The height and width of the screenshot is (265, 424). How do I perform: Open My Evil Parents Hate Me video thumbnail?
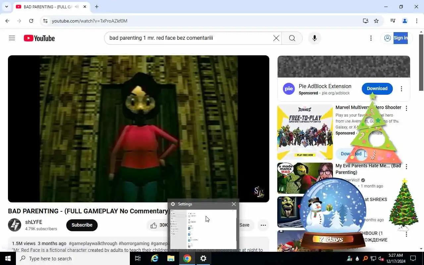305,178
